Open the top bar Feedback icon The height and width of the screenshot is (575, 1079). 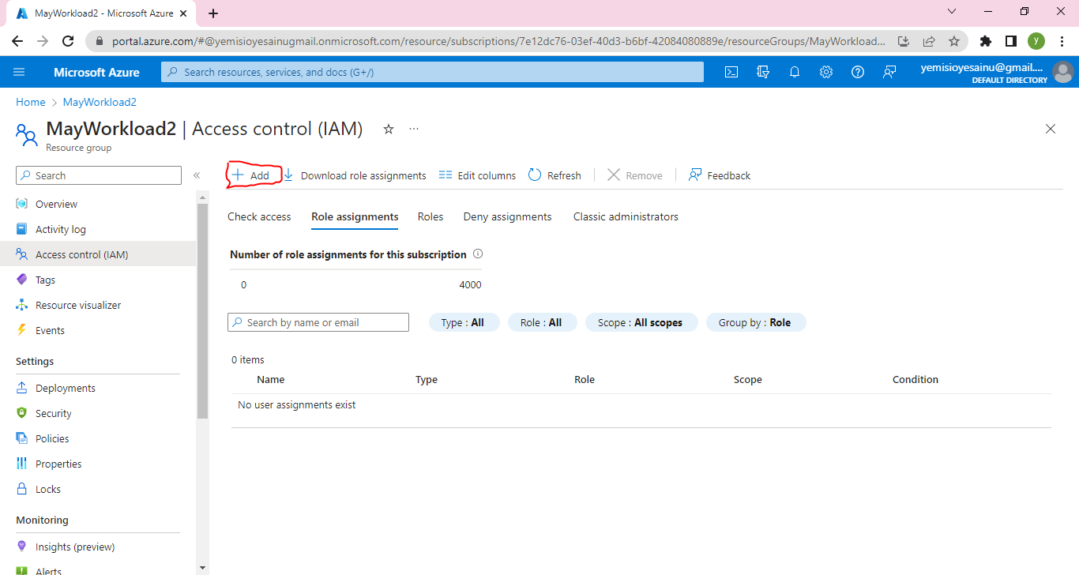[x=889, y=72]
